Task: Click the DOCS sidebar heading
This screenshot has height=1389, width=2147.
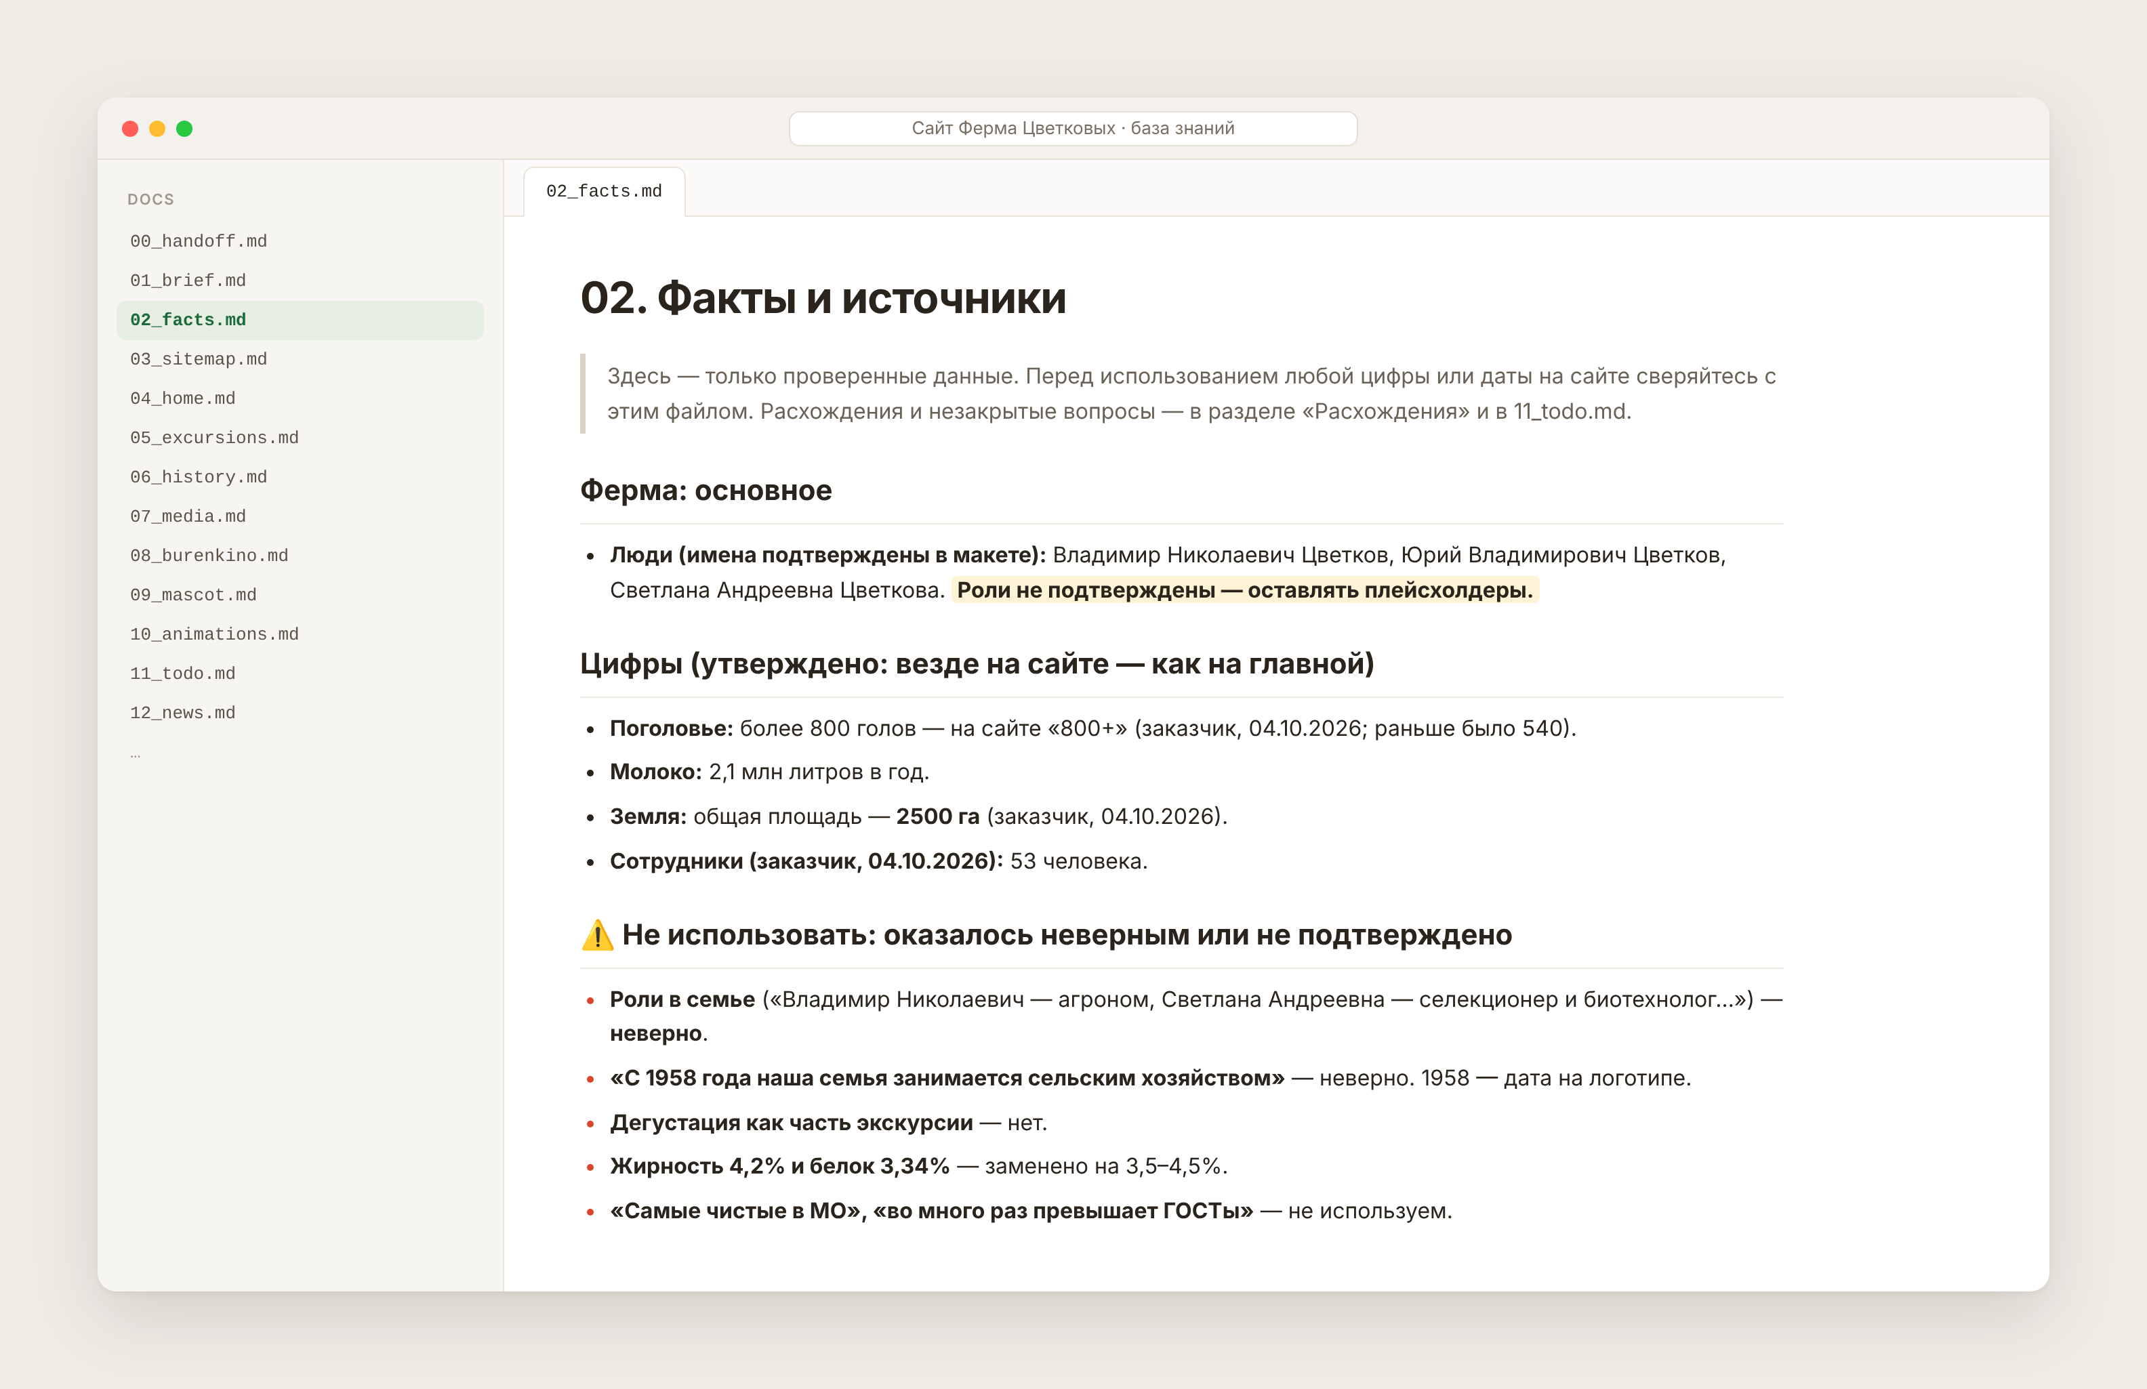Action: coord(150,199)
